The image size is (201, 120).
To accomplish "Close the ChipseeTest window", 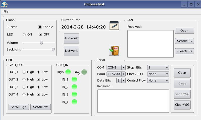I will 198,4.
